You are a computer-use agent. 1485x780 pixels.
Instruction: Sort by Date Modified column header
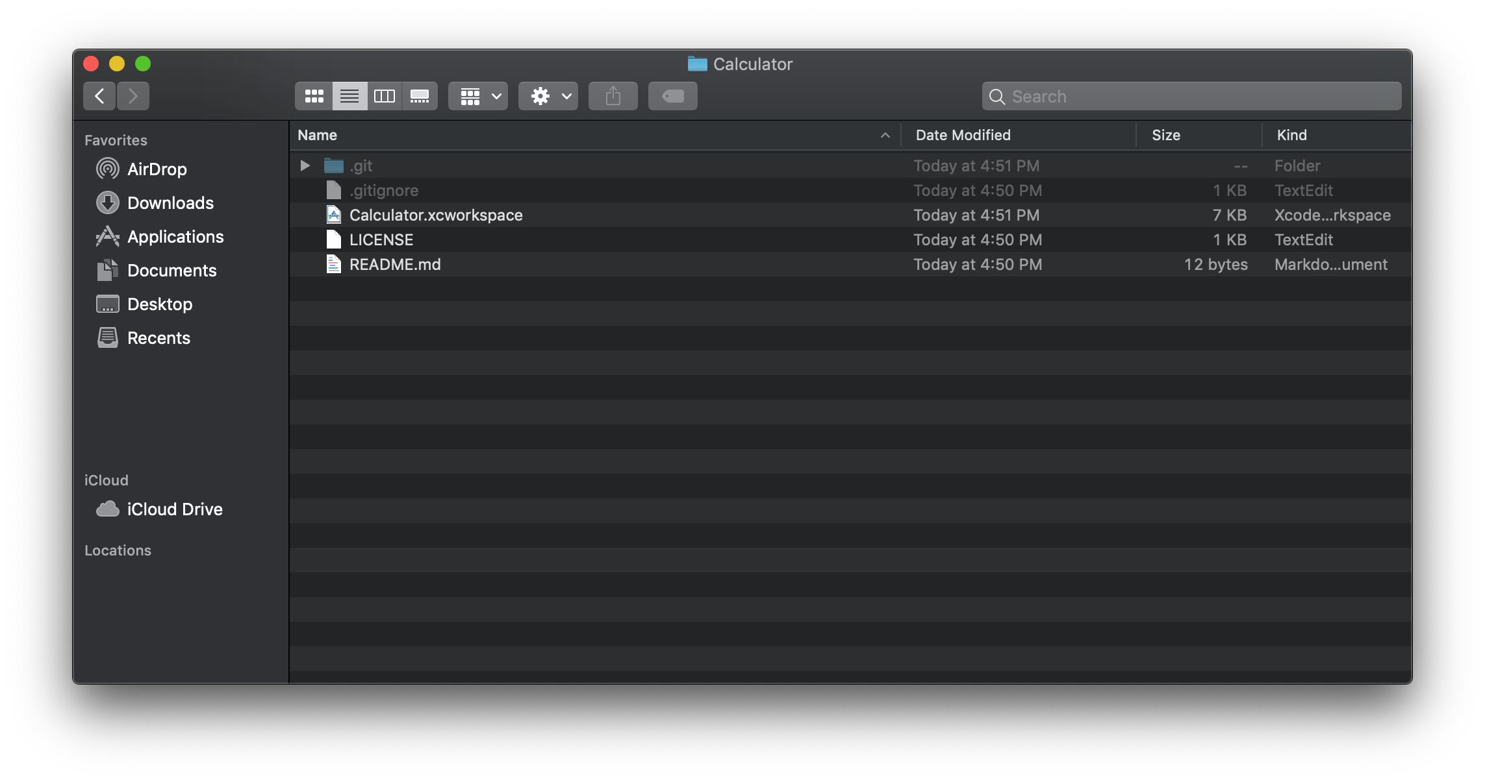(x=963, y=135)
